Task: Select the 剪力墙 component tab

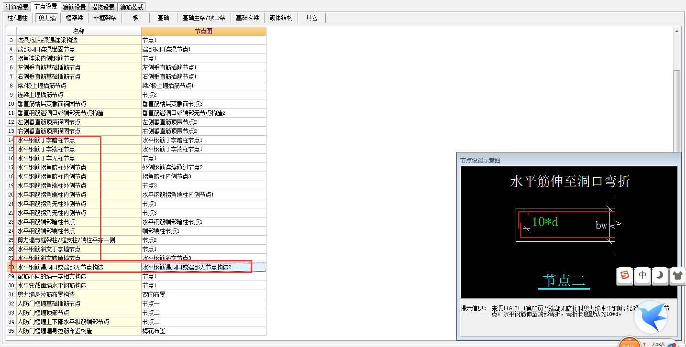Action: 47,18
